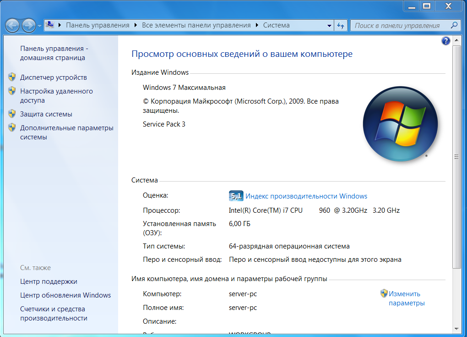Minimize the Система window
The width and height of the screenshot is (467, 337).
coord(412,6)
